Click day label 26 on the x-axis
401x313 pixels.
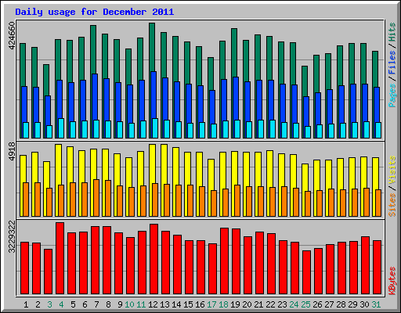click(317, 304)
